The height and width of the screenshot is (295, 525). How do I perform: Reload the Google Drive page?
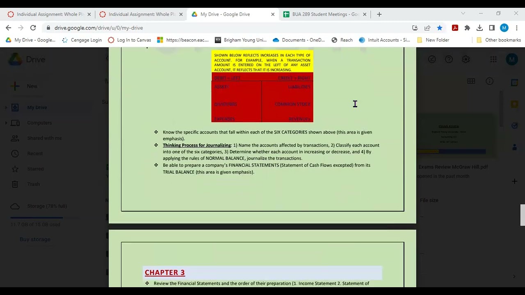33,28
